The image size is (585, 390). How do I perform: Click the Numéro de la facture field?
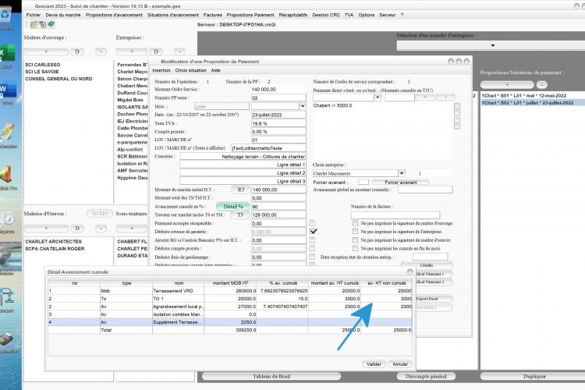tap(395, 215)
